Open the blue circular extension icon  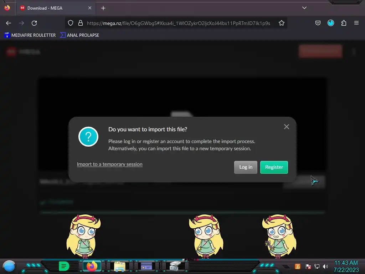coord(330,23)
